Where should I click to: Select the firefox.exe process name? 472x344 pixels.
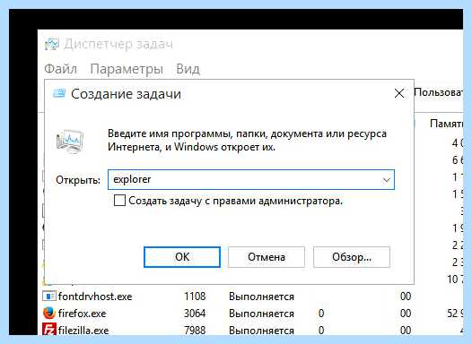tap(82, 314)
